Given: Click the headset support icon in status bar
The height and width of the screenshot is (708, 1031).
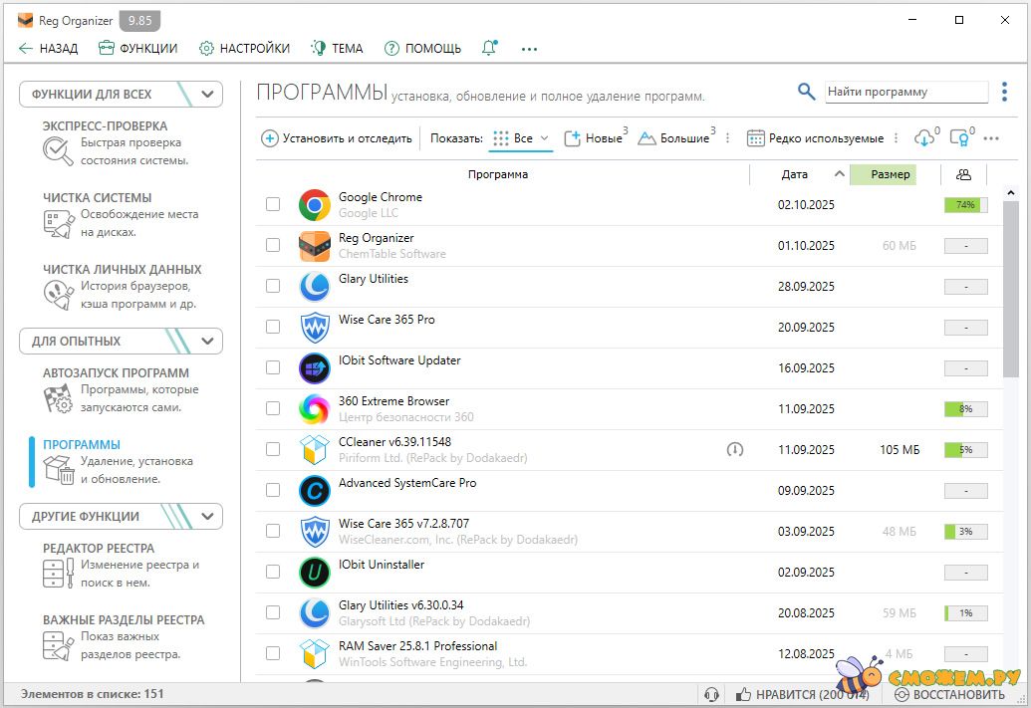Looking at the screenshot, I should coord(711,694).
